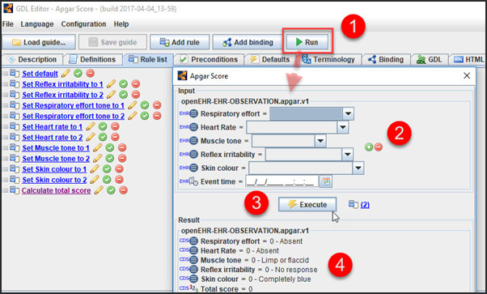Screen dimensions: 487x294
Task: Open the Help menu
Action: coord(121,24)
